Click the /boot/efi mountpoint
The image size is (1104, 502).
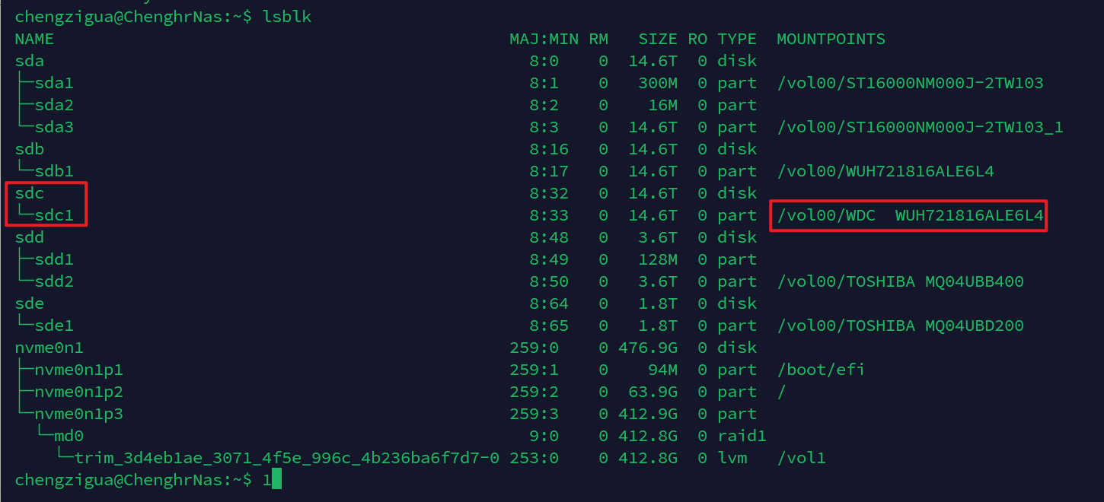click(821, 370)
